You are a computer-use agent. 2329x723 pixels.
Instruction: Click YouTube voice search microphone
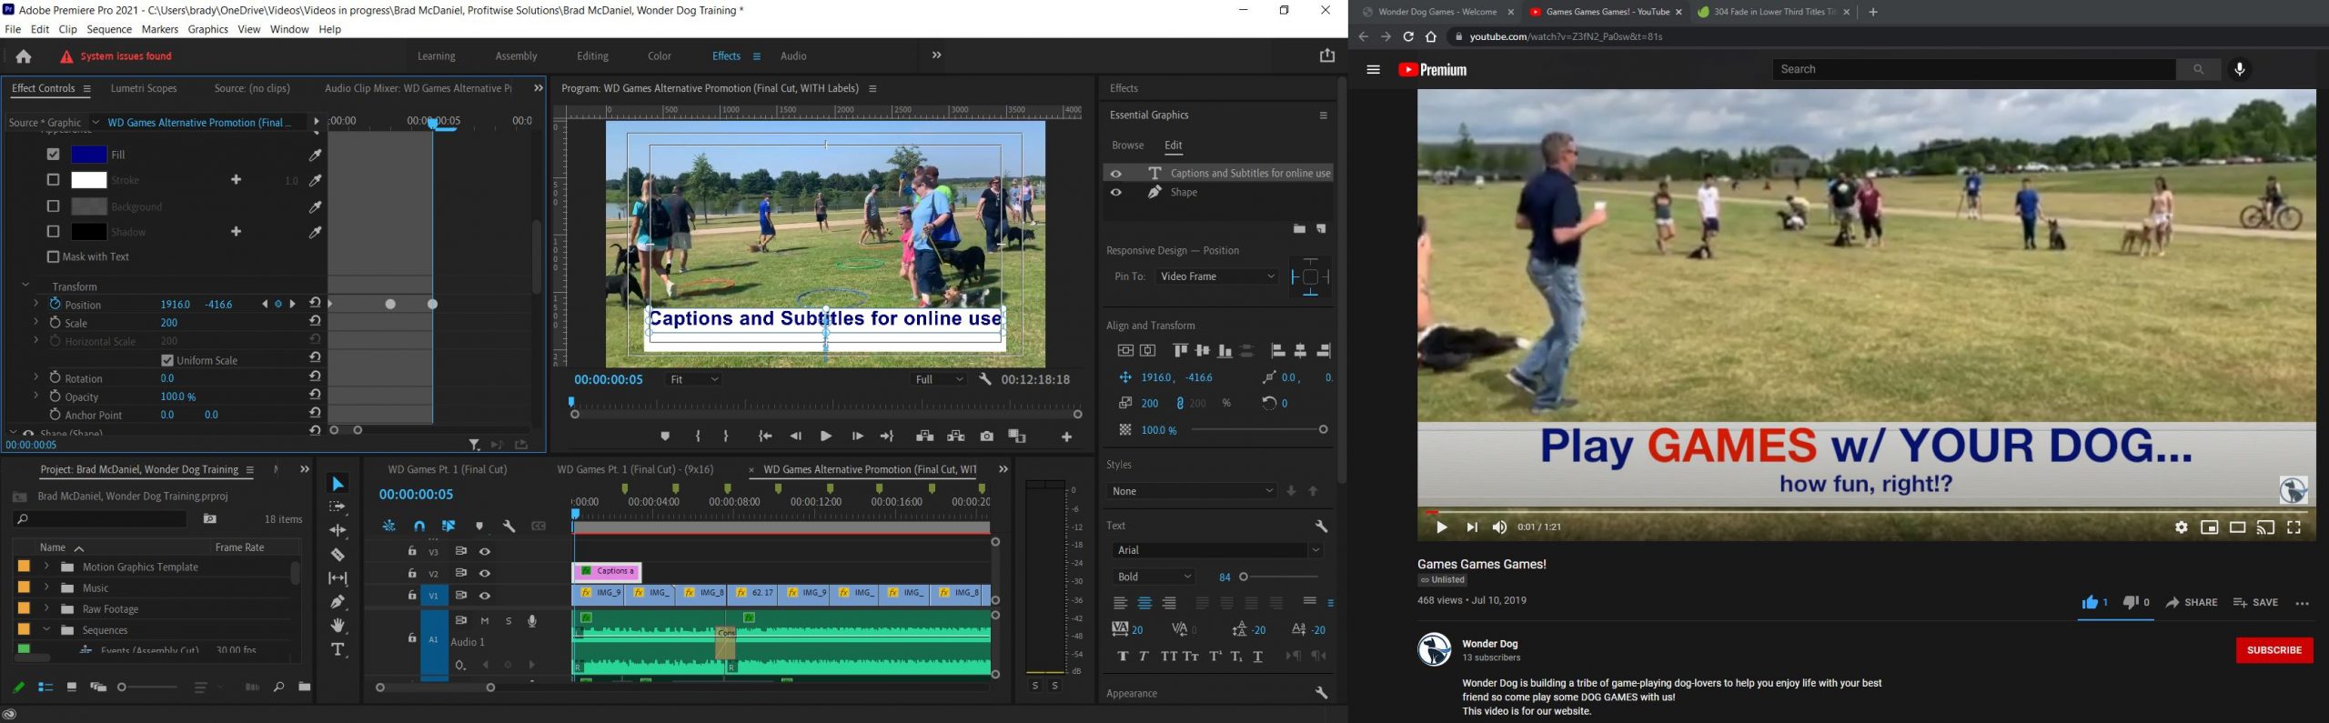2240,69
